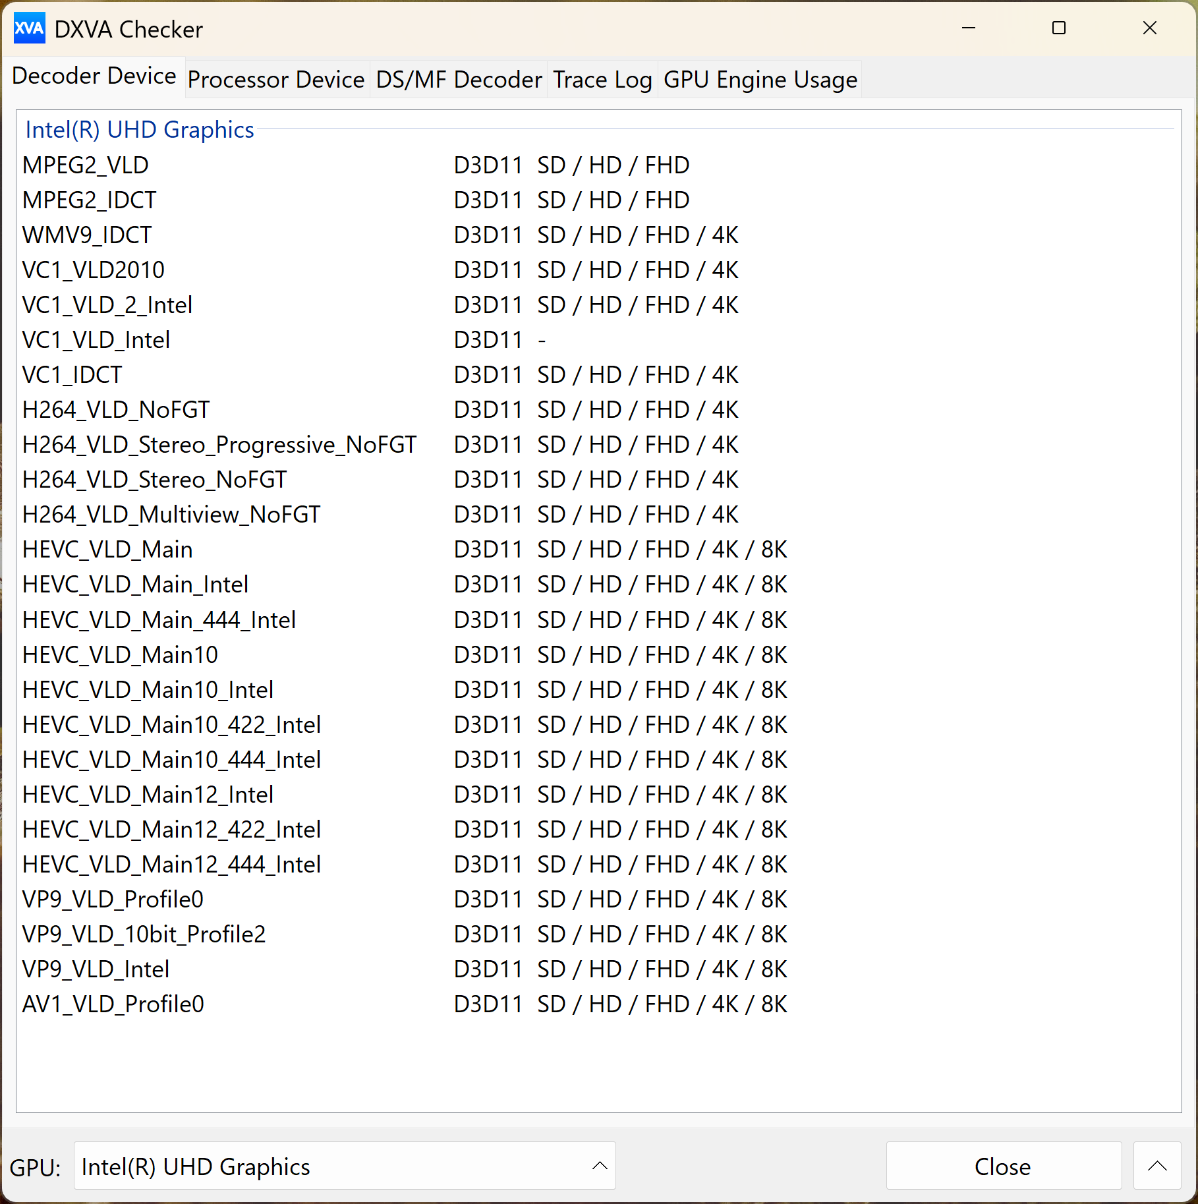Select the Decoder Device tab
The height and width of the screenshot is (1204, 1198).
click(x=94, y=76)
